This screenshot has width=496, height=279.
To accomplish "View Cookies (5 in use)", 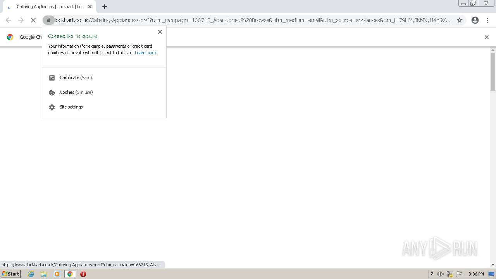I will [104, 92].
